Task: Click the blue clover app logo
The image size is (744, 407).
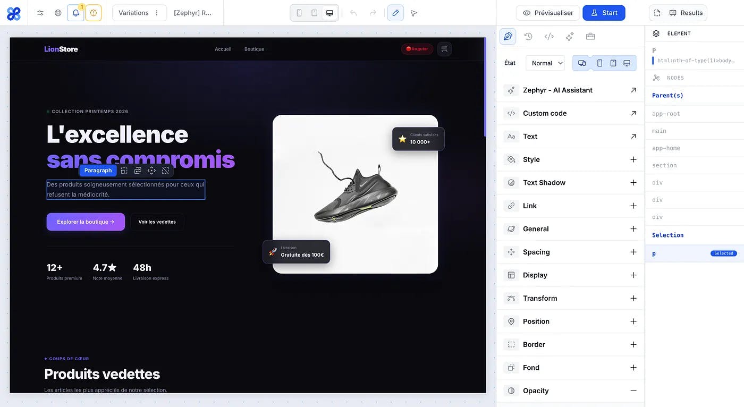Action: [x=14, y=13]
